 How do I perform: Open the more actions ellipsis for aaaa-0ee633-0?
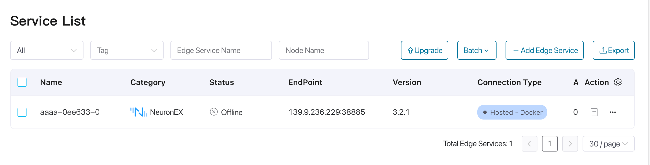coord(613,112)
